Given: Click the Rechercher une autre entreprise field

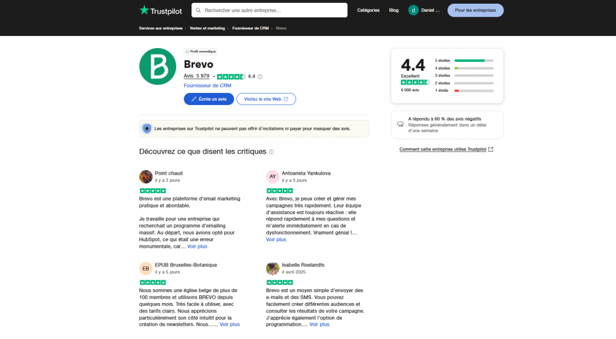Looking at the screenshot, I should point(269,10).
